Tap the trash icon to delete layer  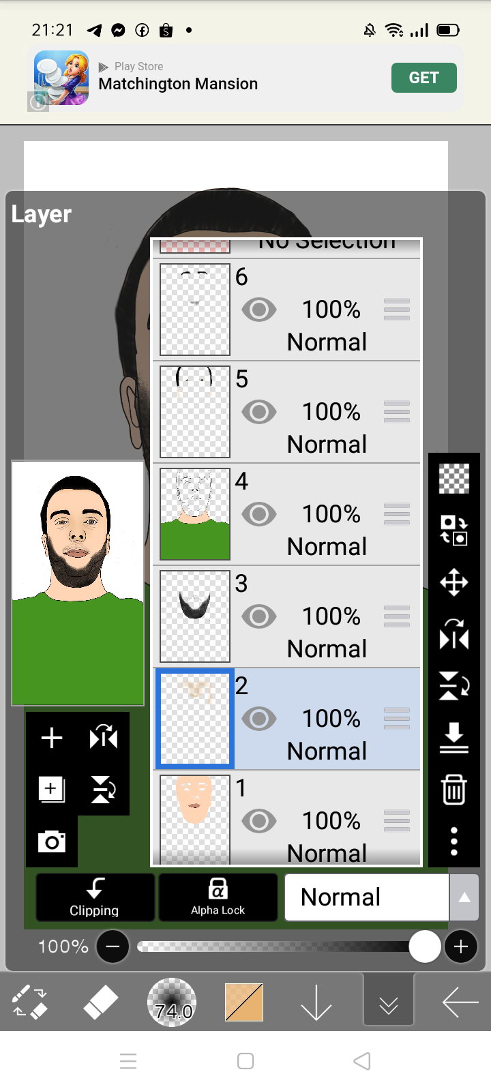(453, 790)
